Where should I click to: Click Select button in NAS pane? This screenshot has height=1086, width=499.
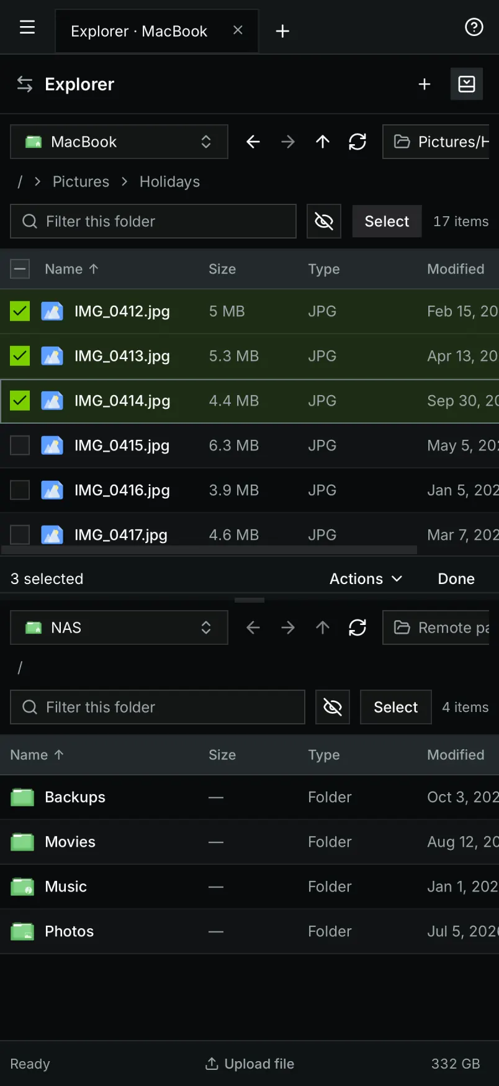click(x=396, y=707)
